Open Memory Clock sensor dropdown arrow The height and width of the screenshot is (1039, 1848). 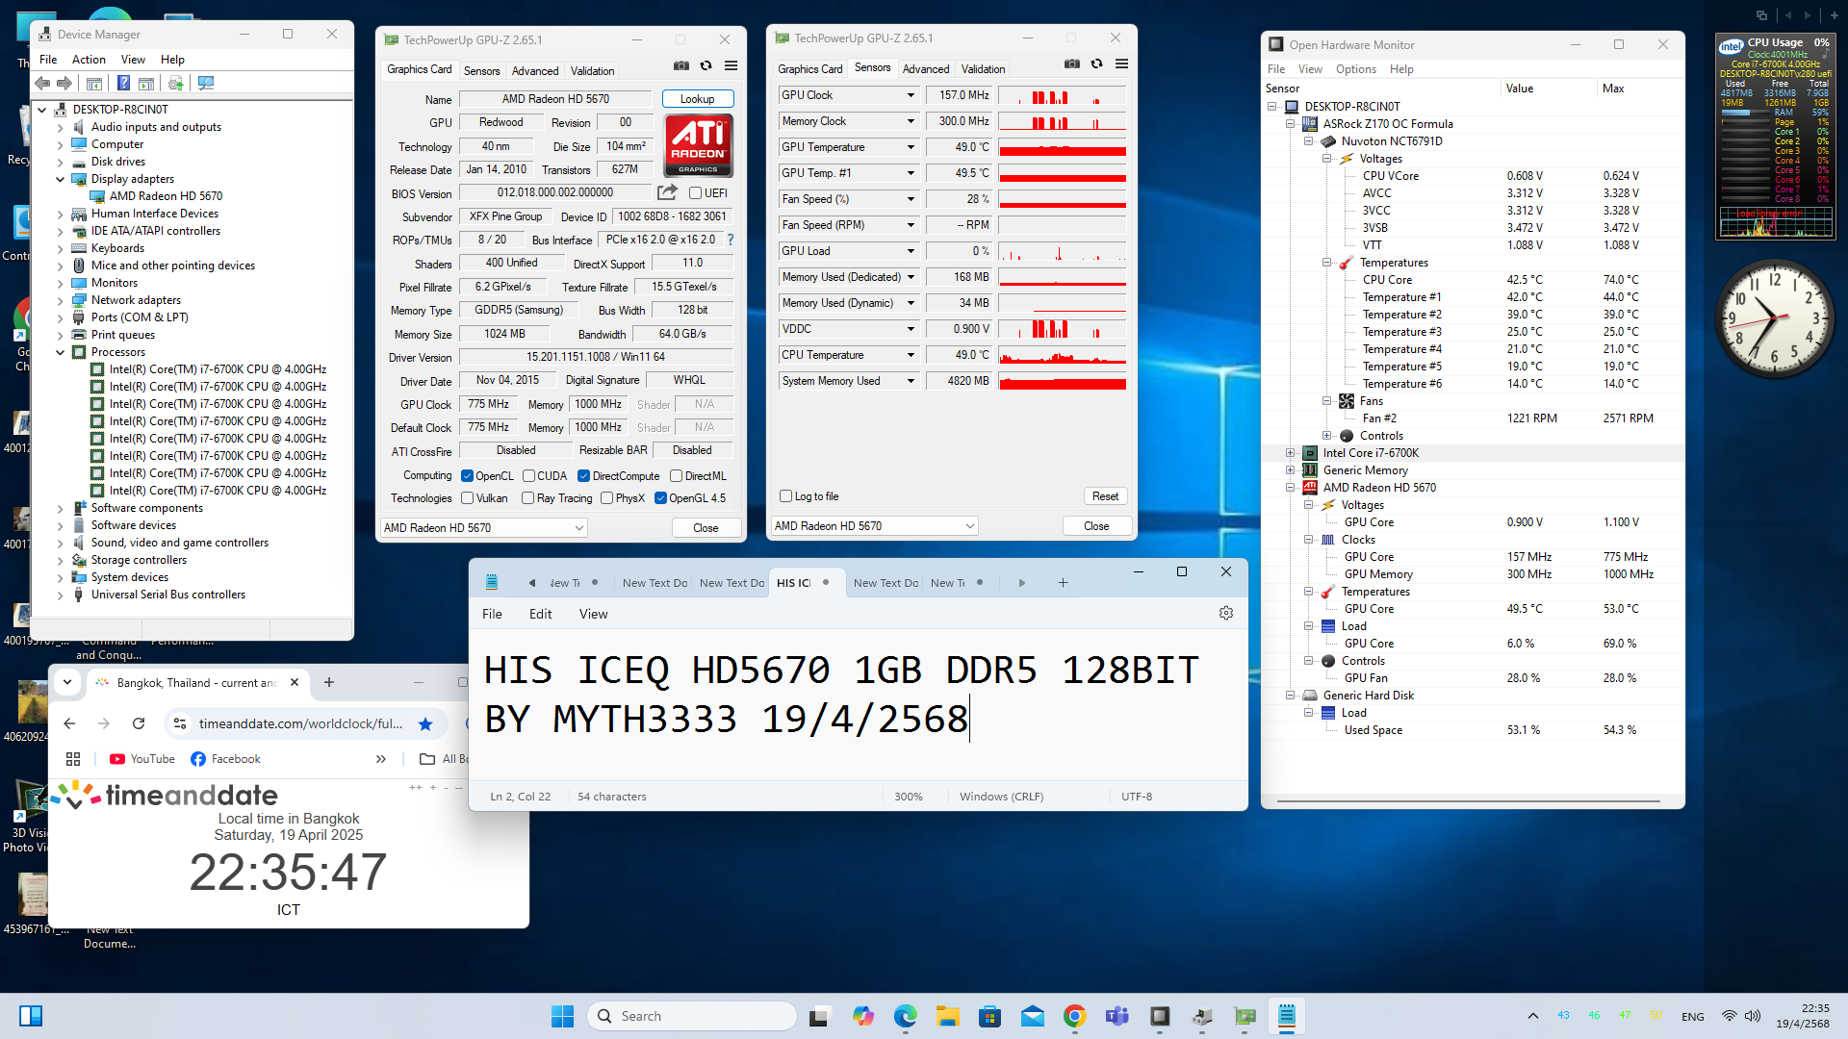(x=911, y=121)
